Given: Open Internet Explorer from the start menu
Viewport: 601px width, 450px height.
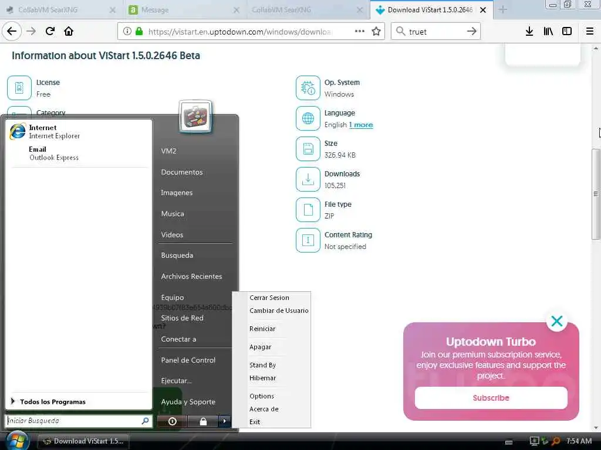Looking at the screenshot, I should coord(79,132).
